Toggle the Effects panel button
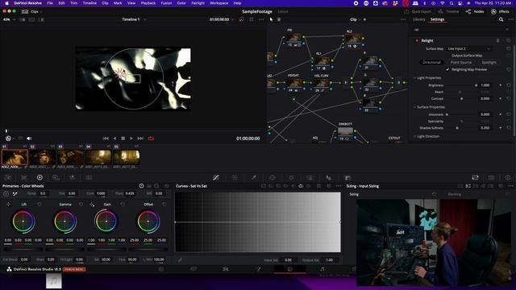516x290 pixels. pos(500,11)
